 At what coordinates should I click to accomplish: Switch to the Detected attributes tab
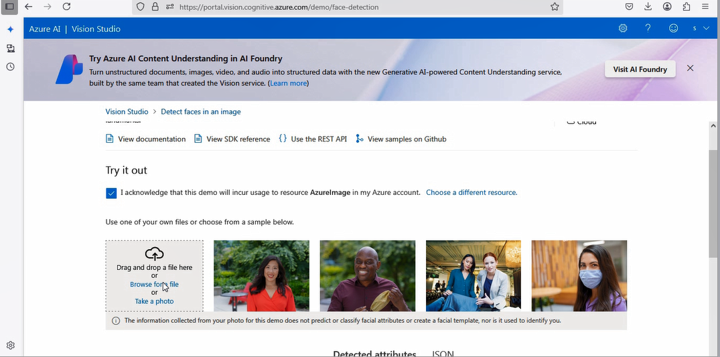click(374, 354)
